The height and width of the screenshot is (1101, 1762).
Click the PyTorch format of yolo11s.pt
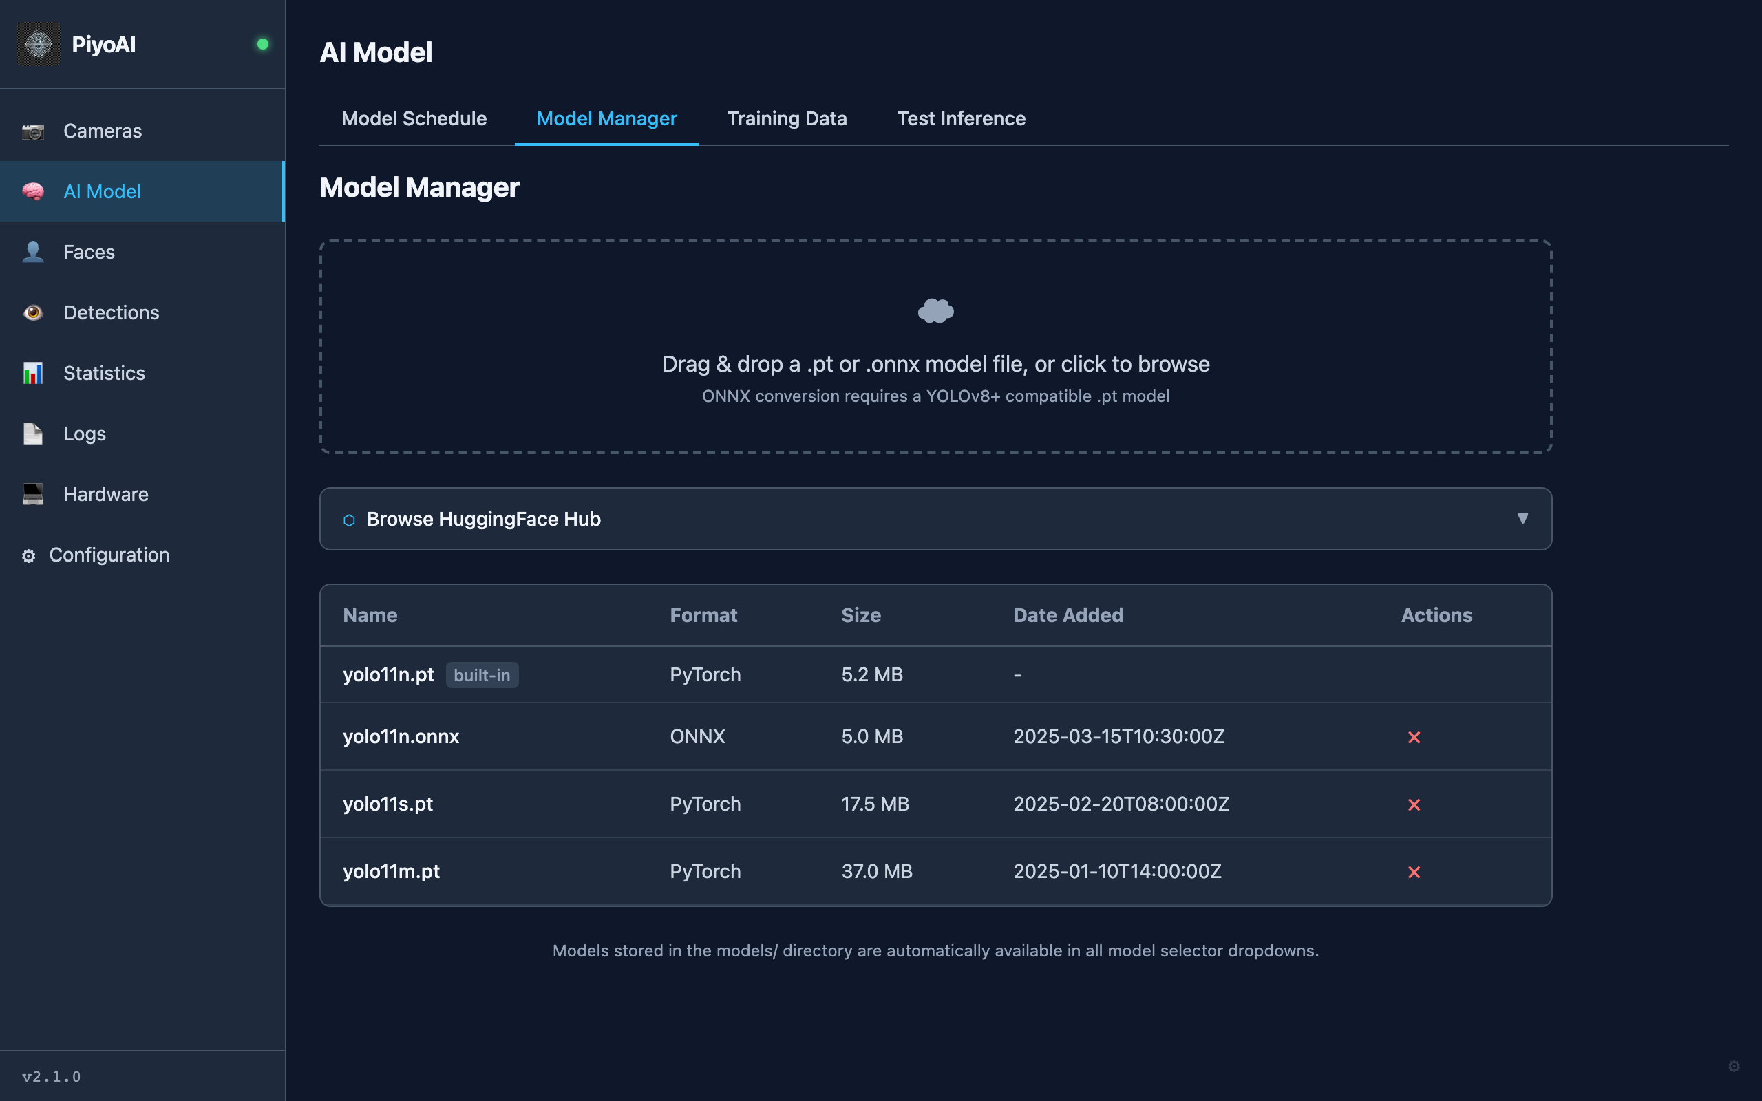pos(705,804)
